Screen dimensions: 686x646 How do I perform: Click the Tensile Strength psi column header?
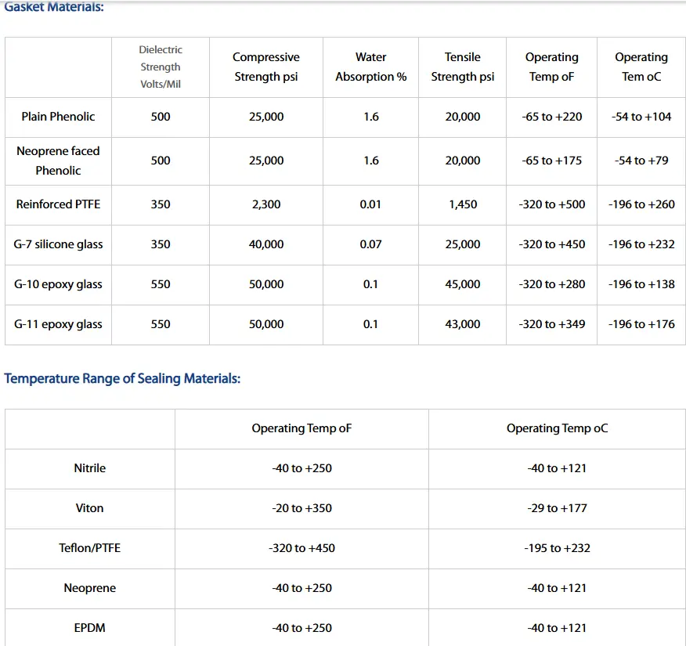pyautogui.click(x=463, y=67)
